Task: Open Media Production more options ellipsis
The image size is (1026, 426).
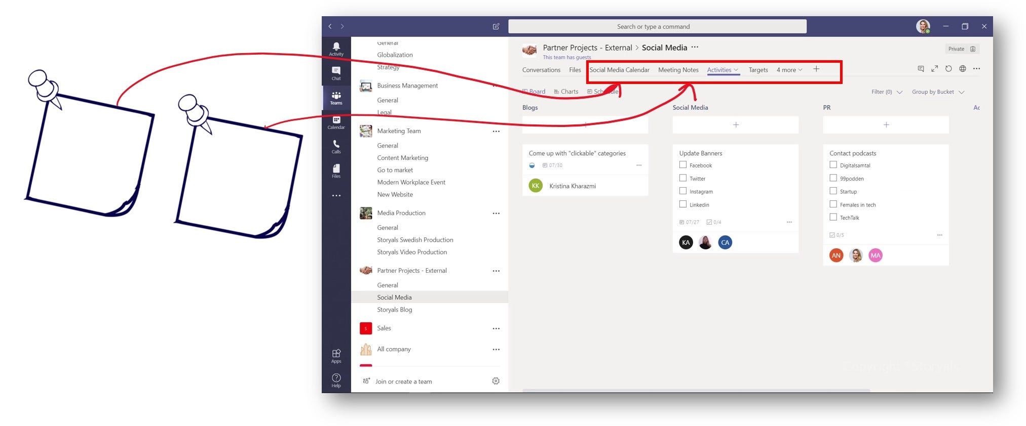Action: [496, 214]
